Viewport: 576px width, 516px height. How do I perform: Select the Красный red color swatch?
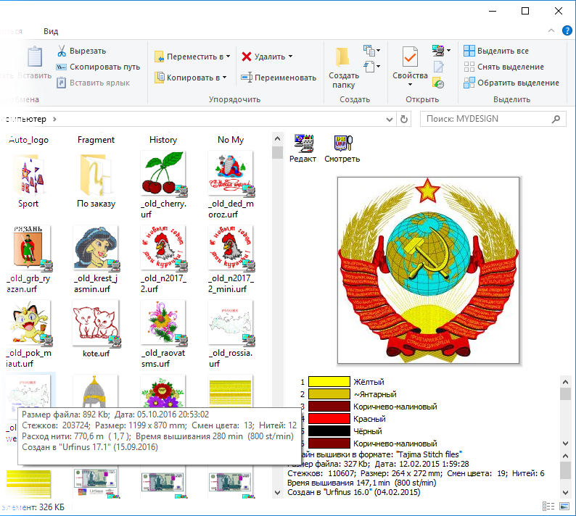tap(329, 418)
